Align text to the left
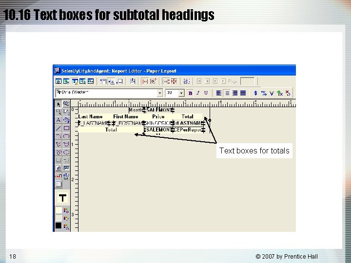 tap(219, 93)
